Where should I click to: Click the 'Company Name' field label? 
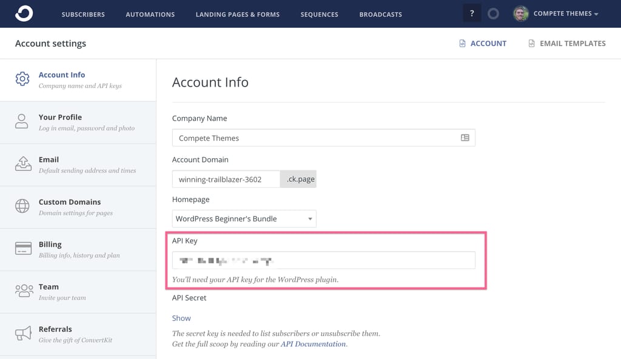pyautogui.click(x=200, y=118)
